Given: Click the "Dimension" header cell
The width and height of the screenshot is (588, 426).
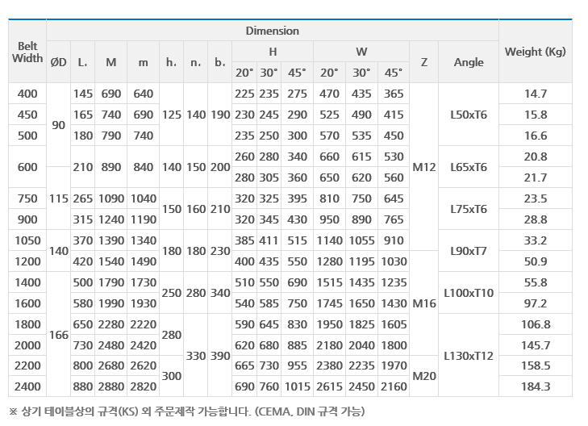Looking at the screenshot, I should (x=273, y=31).
